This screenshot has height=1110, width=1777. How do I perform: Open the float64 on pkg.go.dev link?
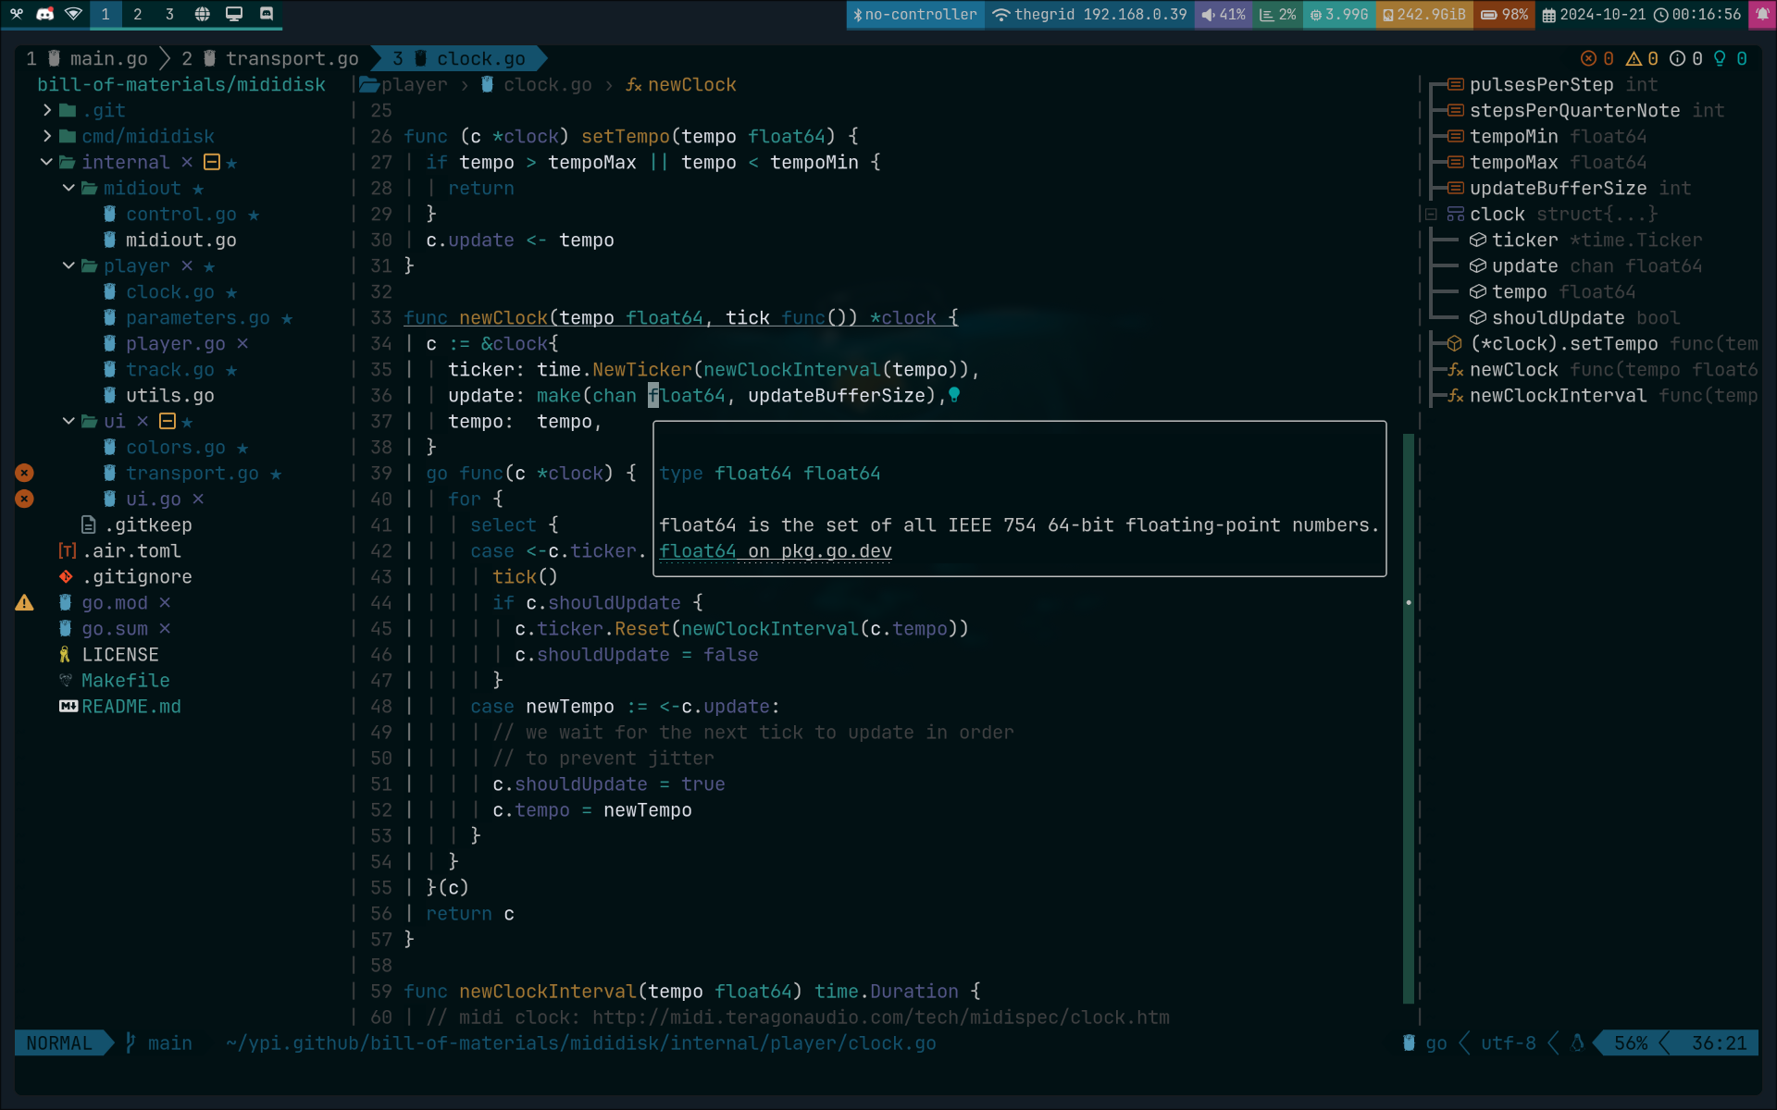pyautogui.click(x=775, y=551)
